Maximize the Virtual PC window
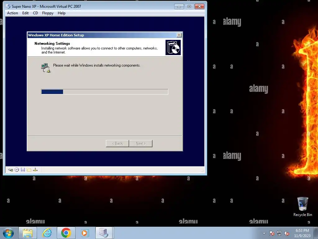The height and width of the screenshot is (239, 318). pyautogui.click(x=189, y=7)
